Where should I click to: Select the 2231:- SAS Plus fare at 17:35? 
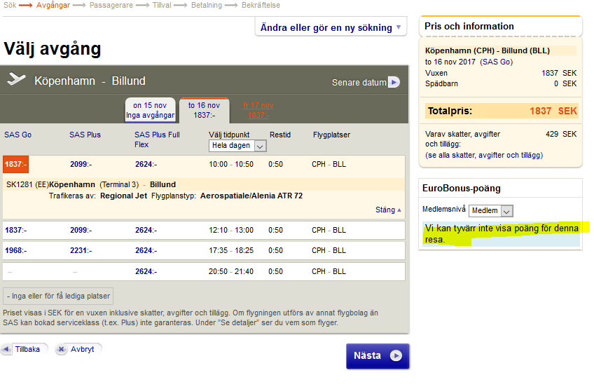[x=81, y=251]
